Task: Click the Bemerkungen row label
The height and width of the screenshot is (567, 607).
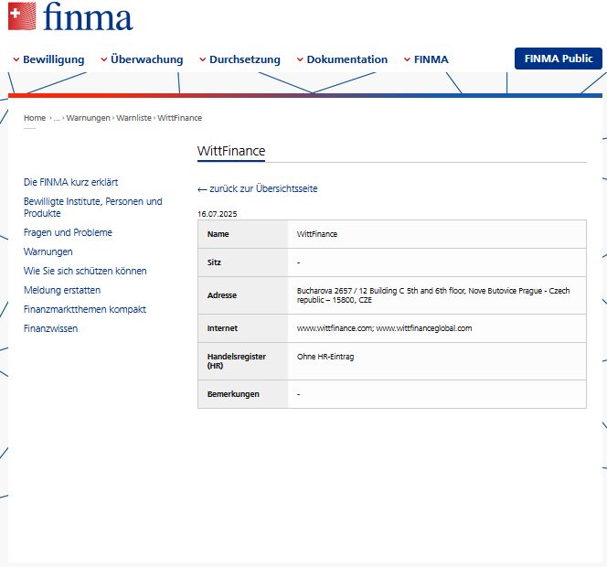Action: [x=233, y=394]
